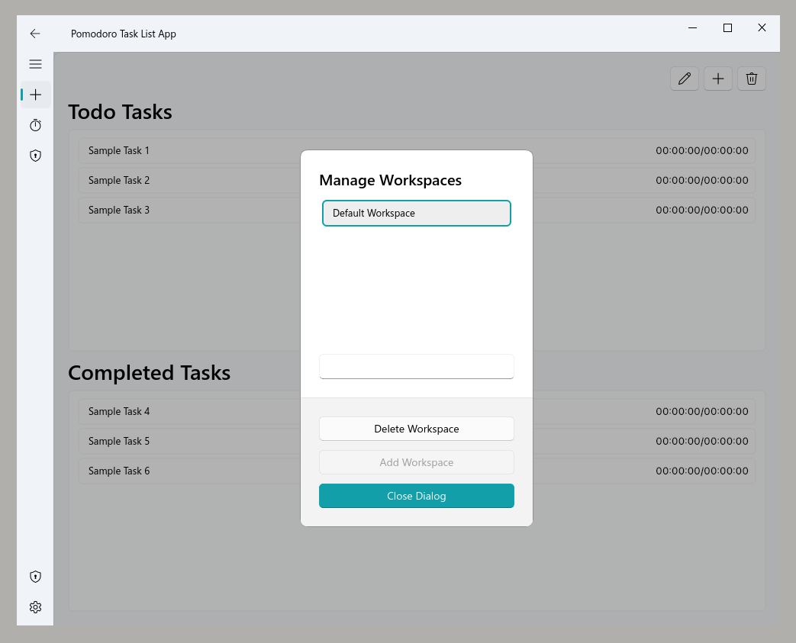The width and height of the screenshot is (796, 643).
Task: Open the timer page from sidebar
Action: (36, 125)
